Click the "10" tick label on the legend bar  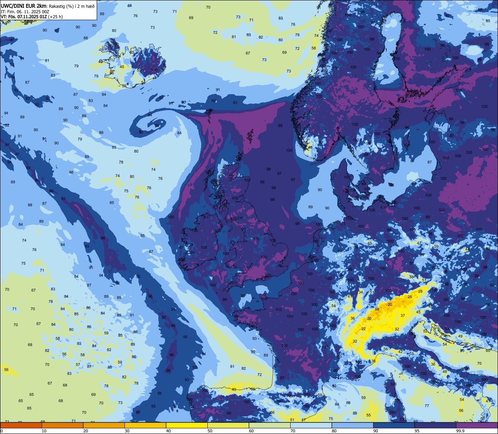pyautogui.click(x=44, y=431)
